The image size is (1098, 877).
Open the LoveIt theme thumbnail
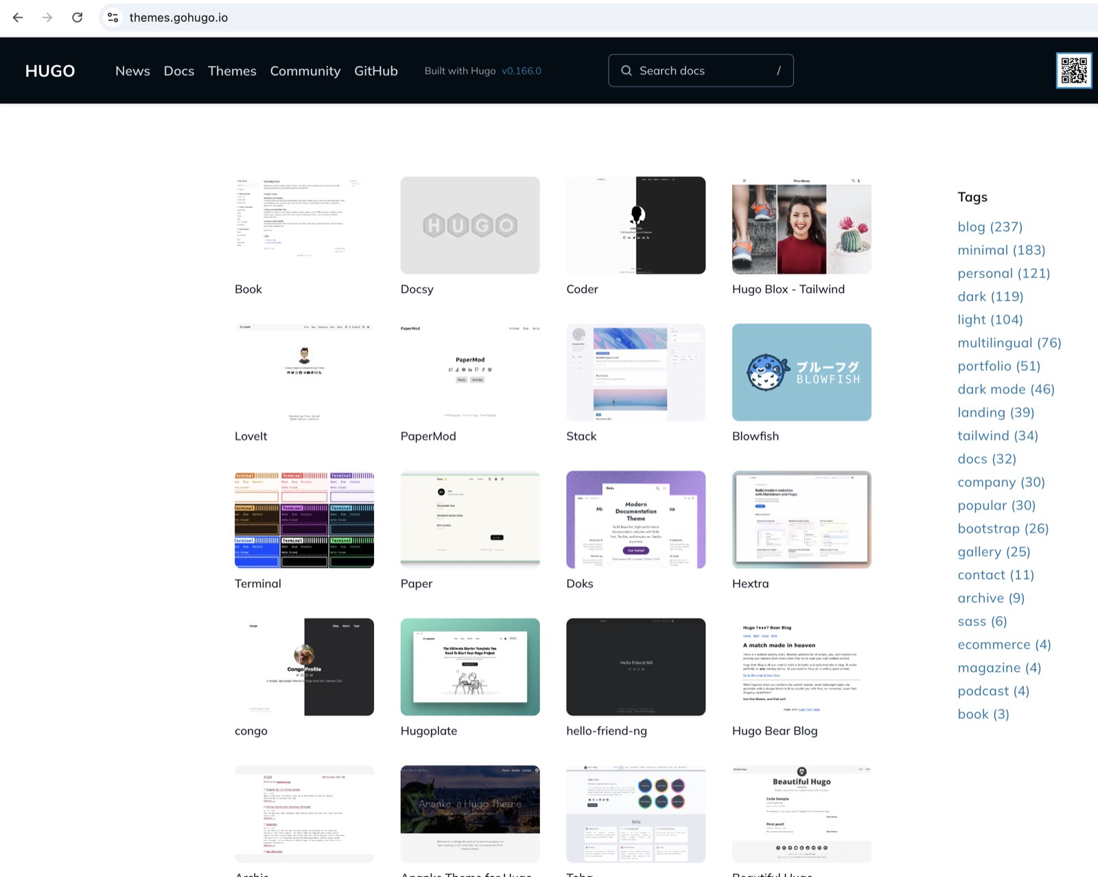pos(304,372)
